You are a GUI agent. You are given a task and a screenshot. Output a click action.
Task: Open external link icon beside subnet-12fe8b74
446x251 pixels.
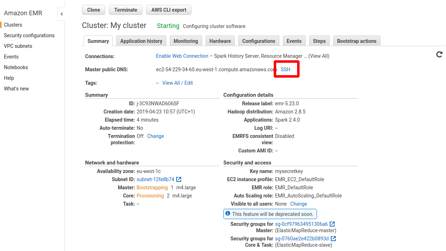pyautogui.click(x=179, y=179)
